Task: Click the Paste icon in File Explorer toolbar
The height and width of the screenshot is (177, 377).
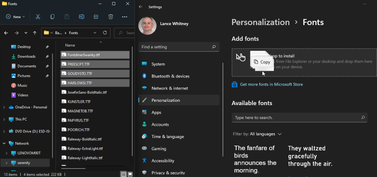Action: (67, 17)
